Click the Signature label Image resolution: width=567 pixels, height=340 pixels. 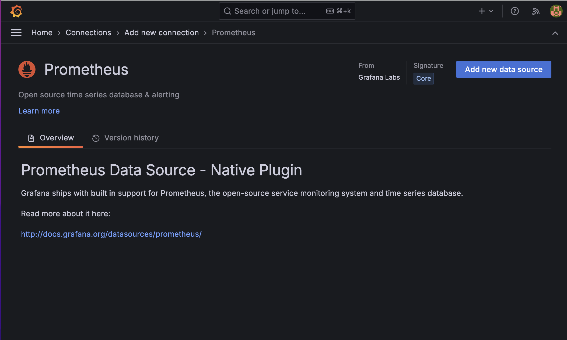click(x=428, y=66)
